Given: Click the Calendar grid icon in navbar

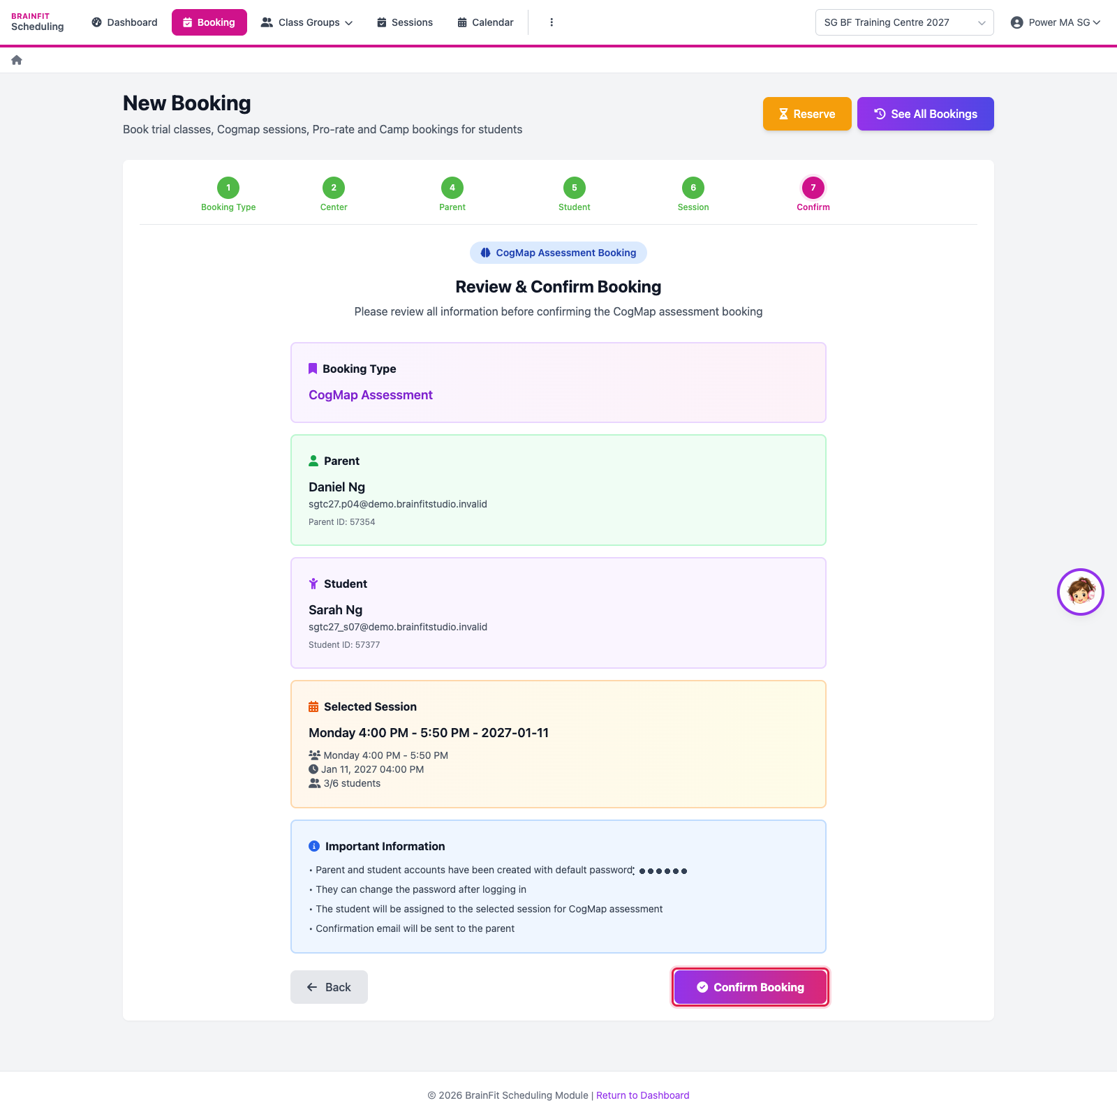Looking at the screenshot, I should pos(462,22).
